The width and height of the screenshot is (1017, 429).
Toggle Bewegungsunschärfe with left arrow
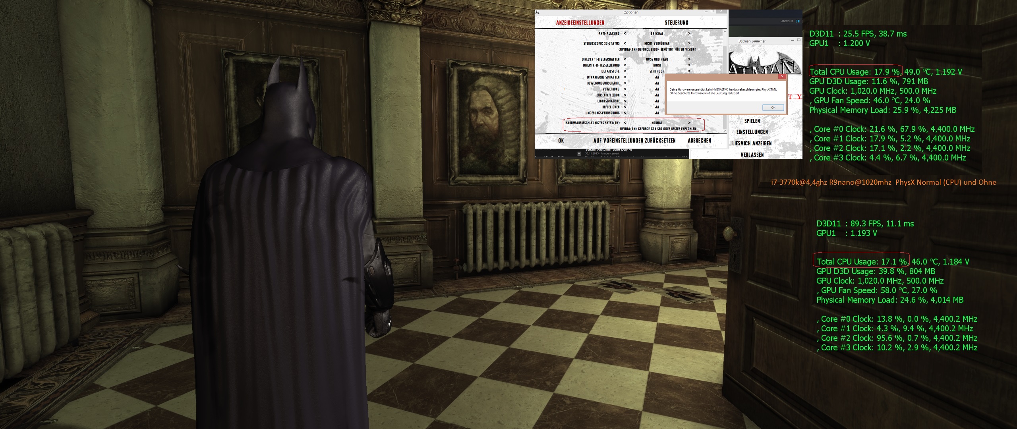[x=625, y=83]
